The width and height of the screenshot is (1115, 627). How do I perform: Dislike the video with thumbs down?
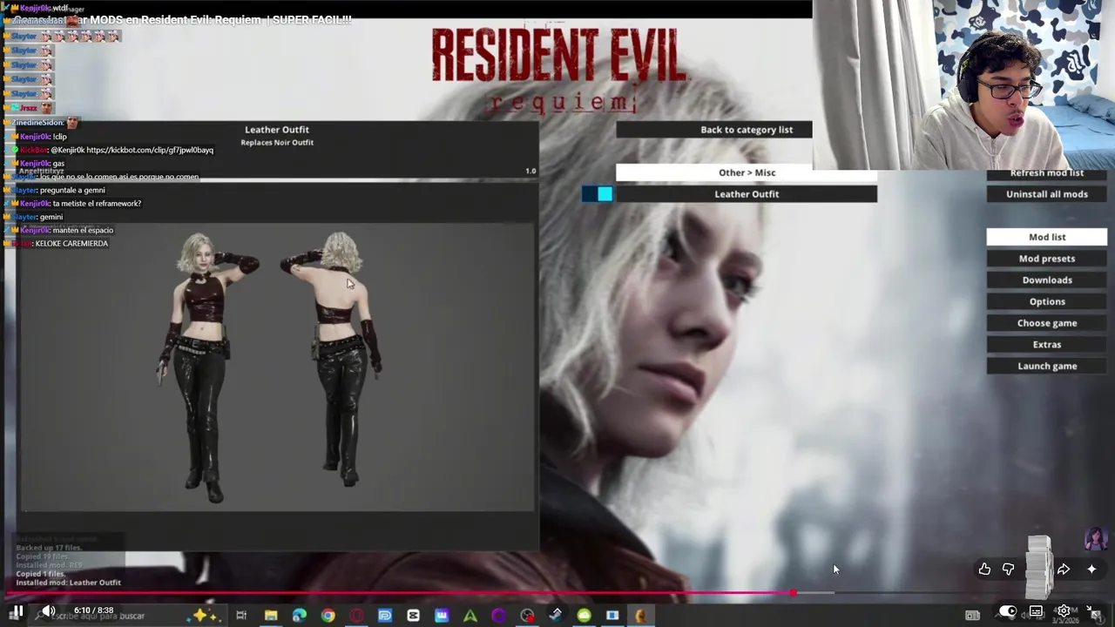(1008, 569)
